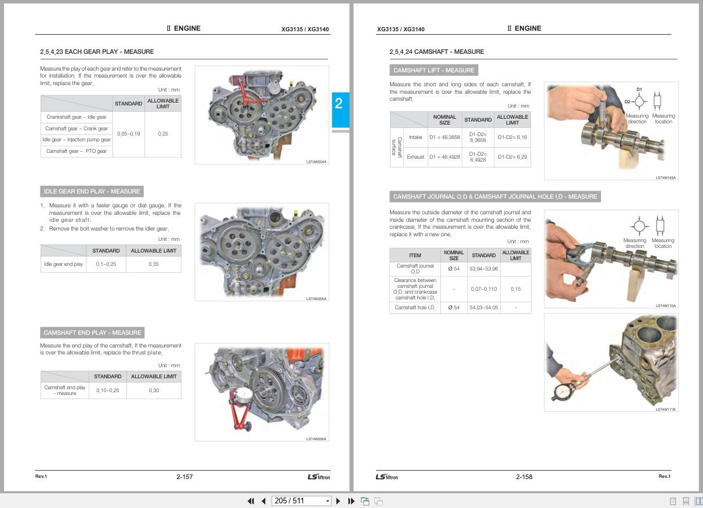Click the gear play allowable limit 0.25
The width and height of the screenshot is (703, 508).
(x=163, y=134)
